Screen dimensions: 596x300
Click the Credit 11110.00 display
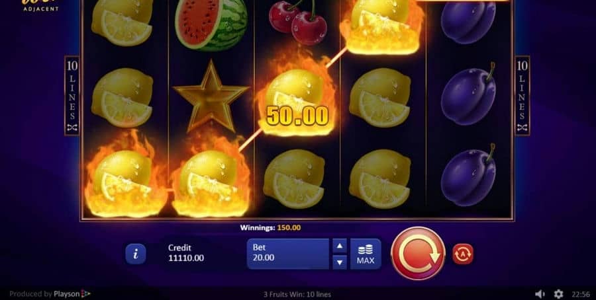[186, 253]
